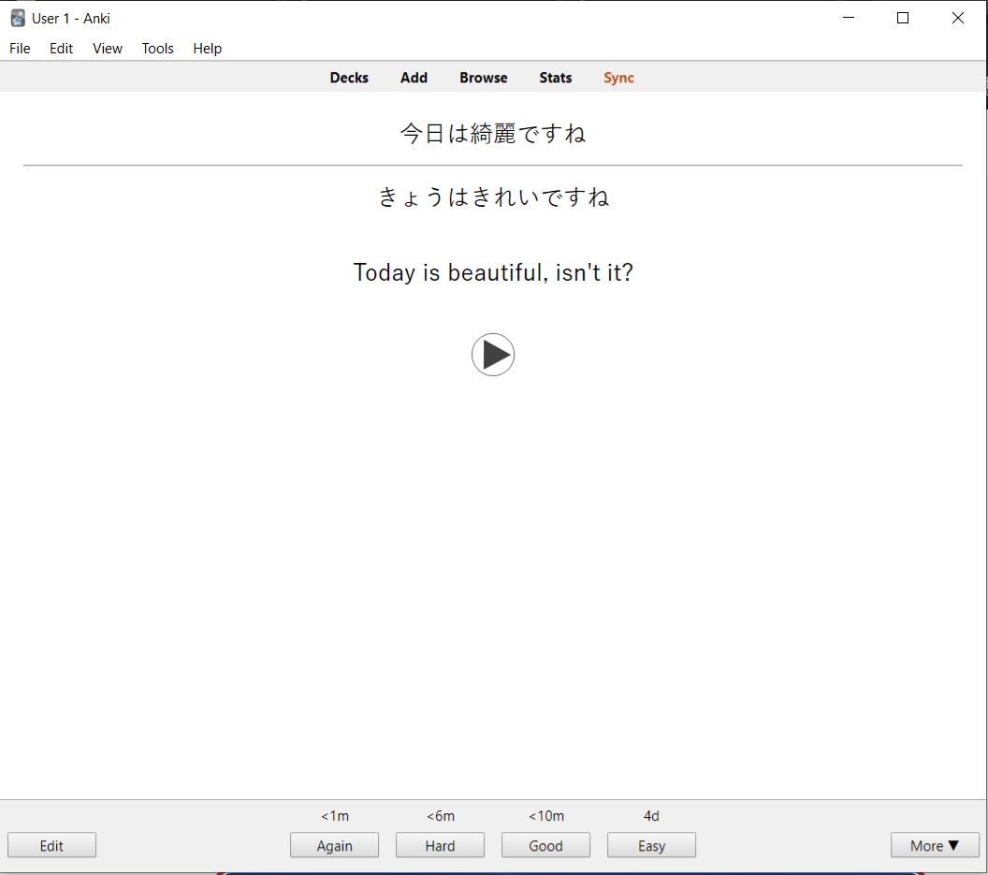Image resolution: width=988 pixels, height=875 pixels.
Task: Open the Help menu
Action: click(208, 49)
